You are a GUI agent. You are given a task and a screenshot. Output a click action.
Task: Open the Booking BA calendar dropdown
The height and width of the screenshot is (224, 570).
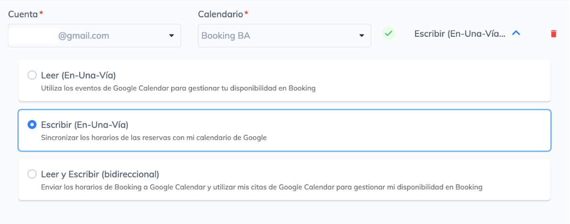click(x=284, y=36)
